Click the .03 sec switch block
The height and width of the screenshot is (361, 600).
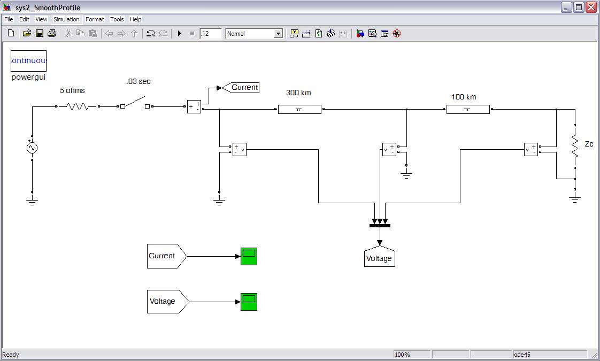pos(135,103)
